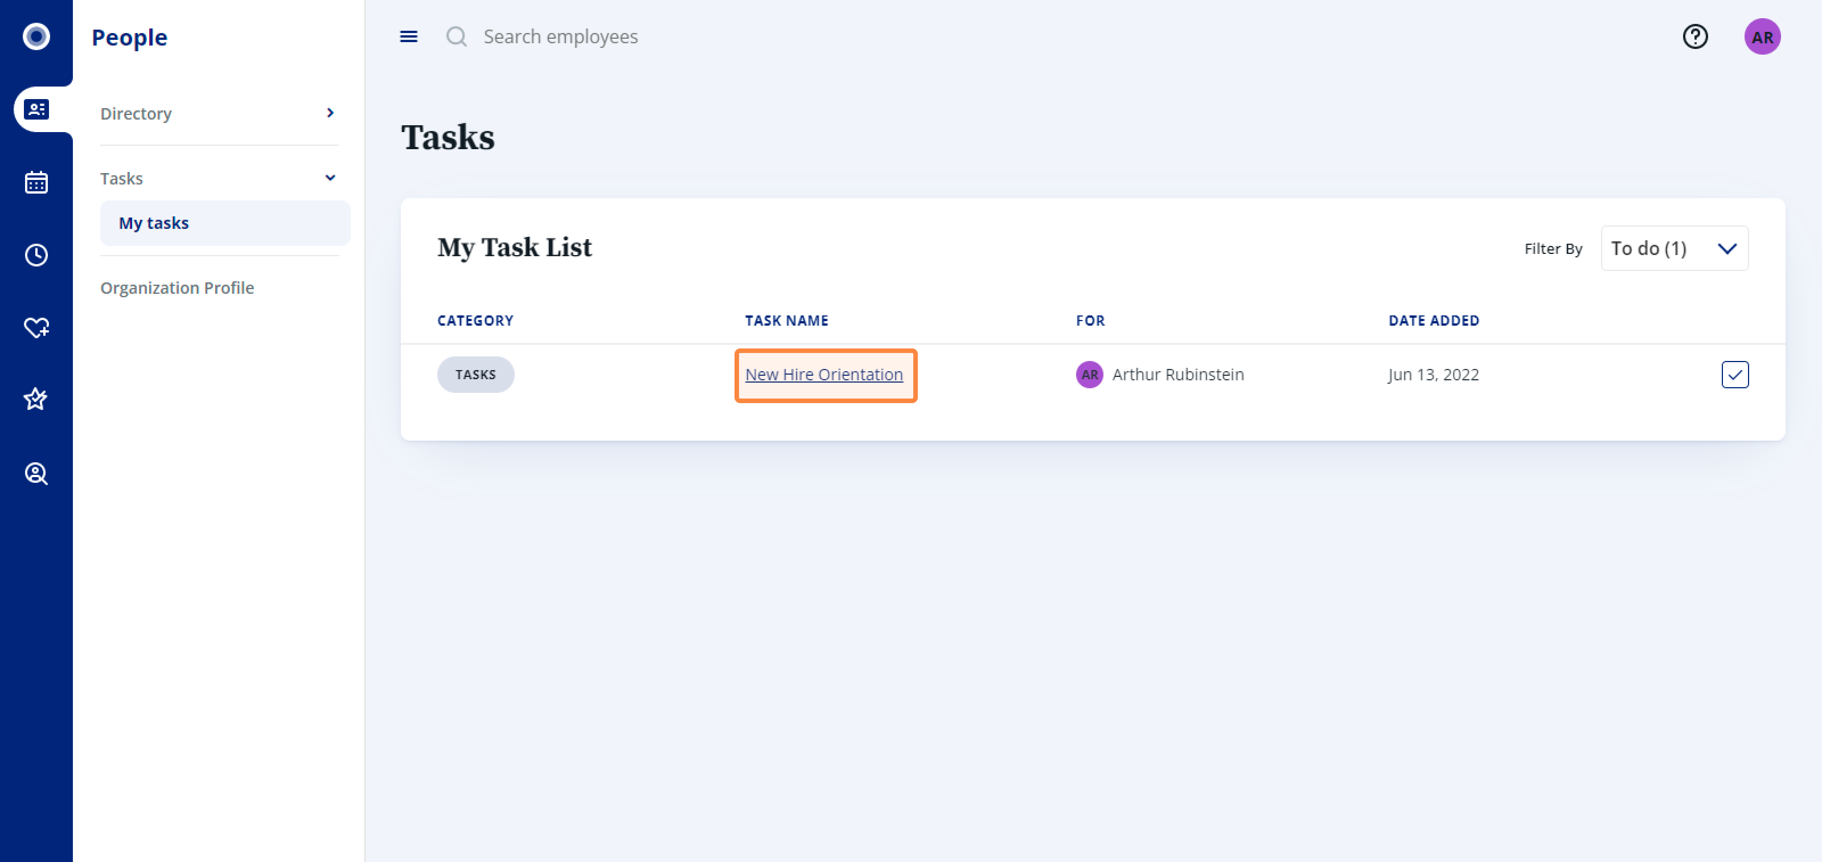Image resolution: width=1822 pixels, height=862 pixels.
Task: Open the New Hire Orientation link
Action: [824, 375]
